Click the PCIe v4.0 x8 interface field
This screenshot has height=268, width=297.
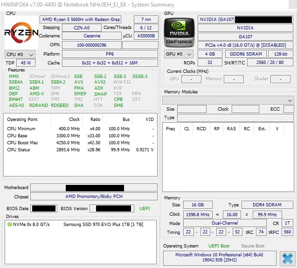click(x=245, y=45)
